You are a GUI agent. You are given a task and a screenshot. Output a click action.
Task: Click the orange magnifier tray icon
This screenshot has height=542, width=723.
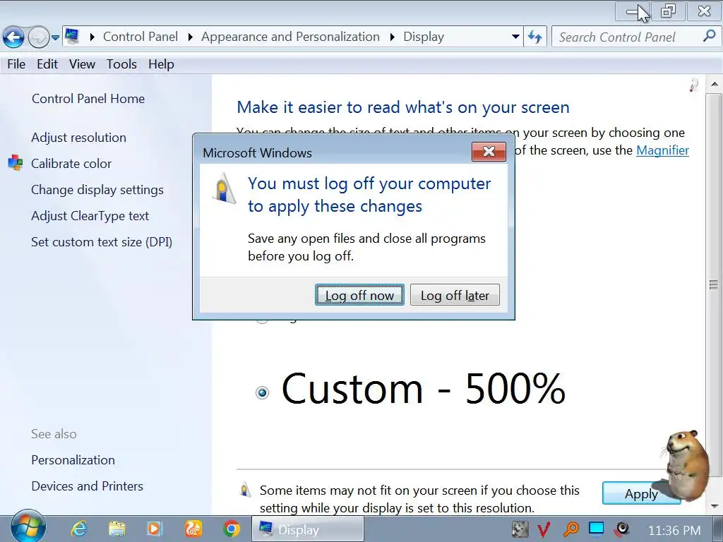coord(570,529)
